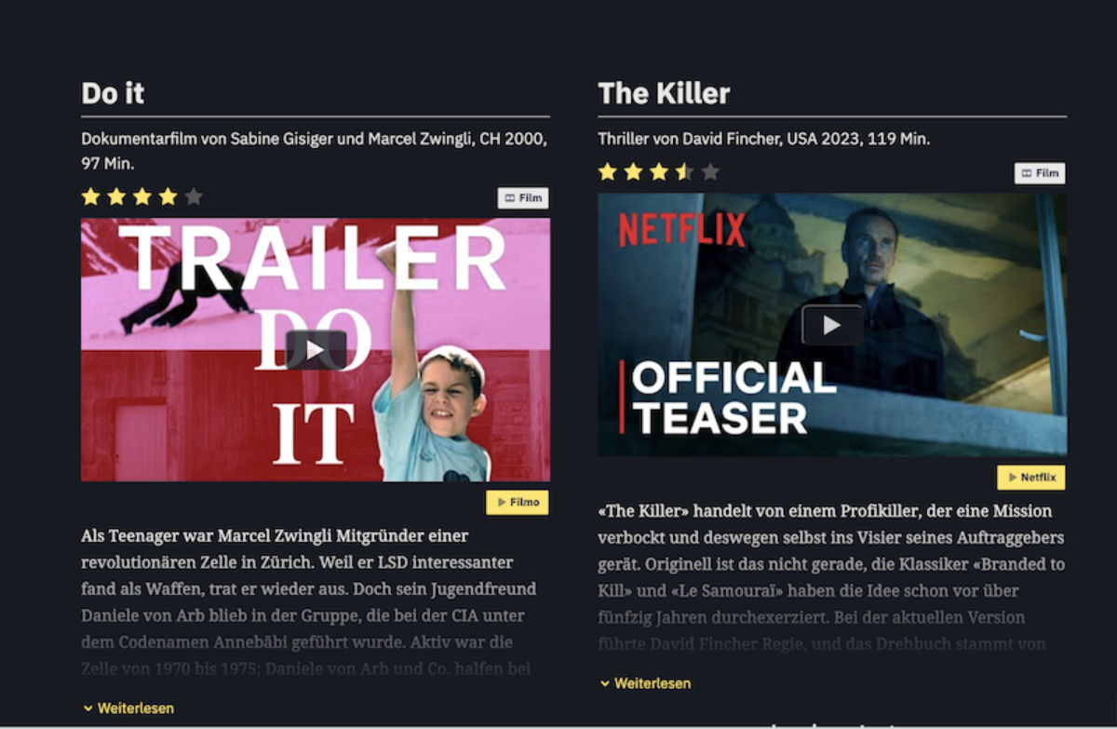
Task: Click the Thriller von David Fincher subtitle
Action: (x=764, y=139)
